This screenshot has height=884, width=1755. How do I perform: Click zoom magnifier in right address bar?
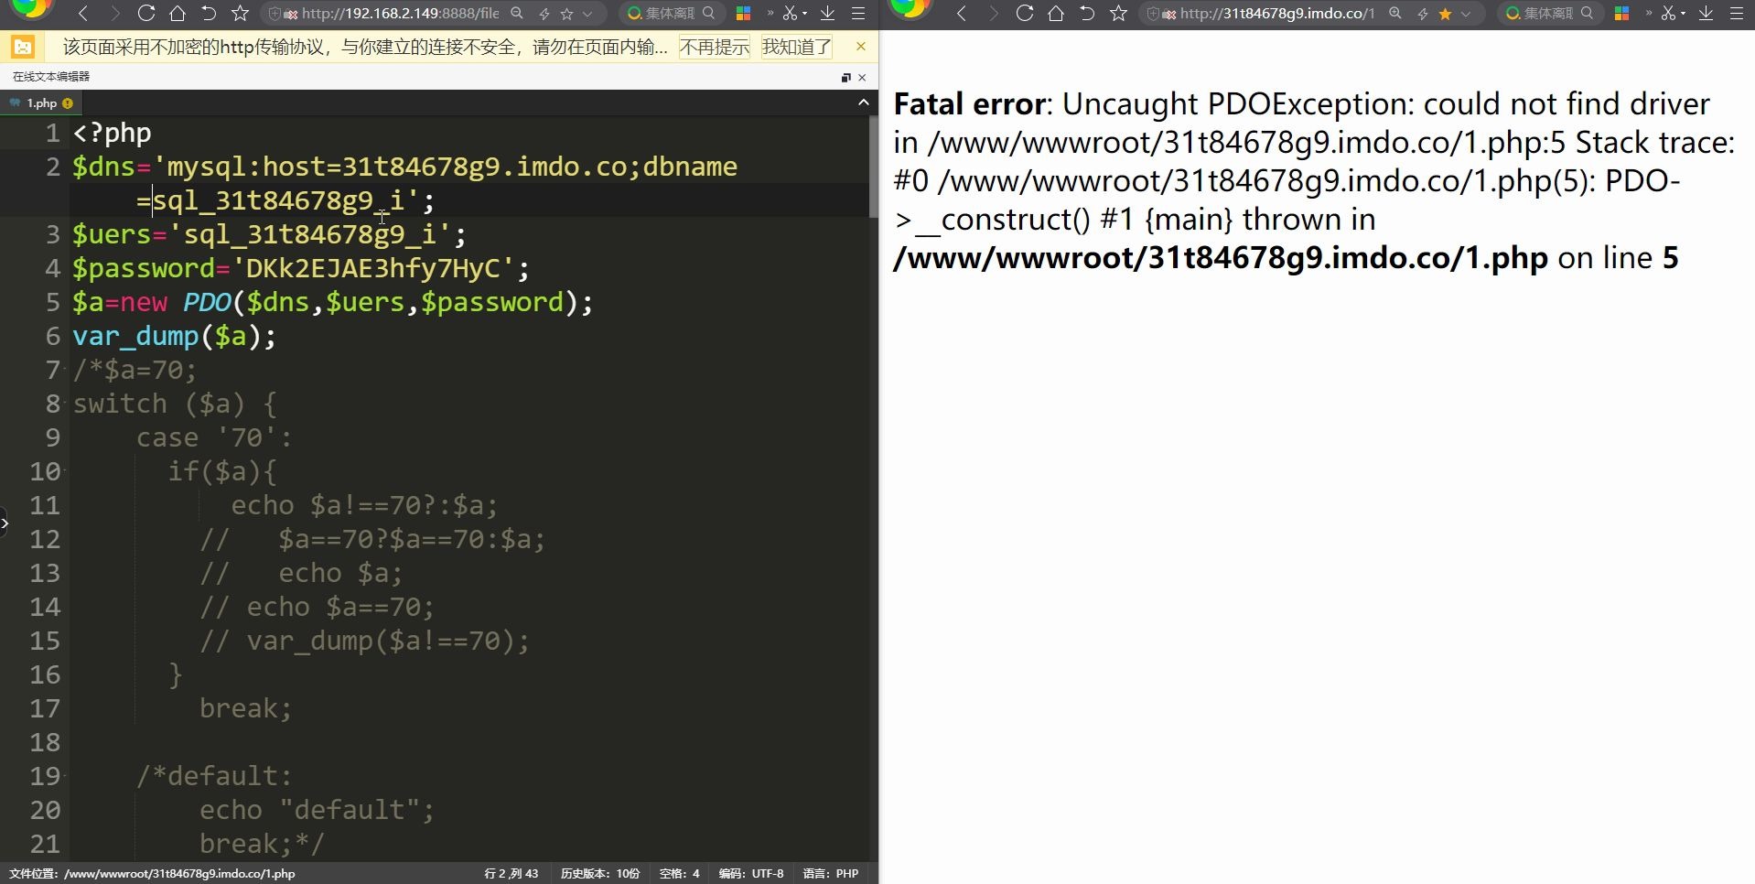(x=1394, y=13)
